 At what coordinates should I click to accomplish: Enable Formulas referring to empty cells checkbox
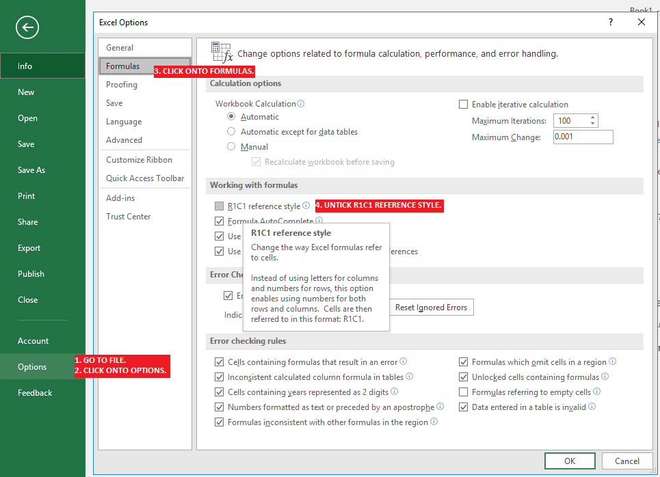[463, 392]
